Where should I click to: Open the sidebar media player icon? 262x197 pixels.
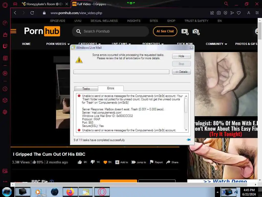(x=5, y=73)
